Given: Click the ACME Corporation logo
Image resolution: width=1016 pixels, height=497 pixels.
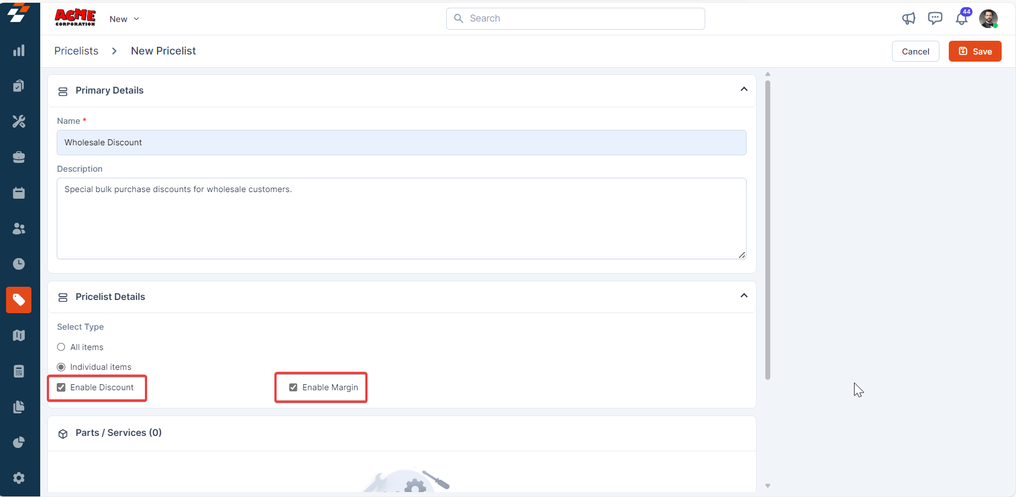Looking at the screenshot, I should [75, 18].
